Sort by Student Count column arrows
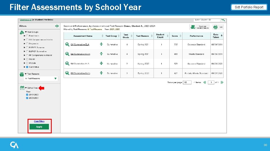Image resolution: width=270 pixels, height=151 pixels. (168, 36)
